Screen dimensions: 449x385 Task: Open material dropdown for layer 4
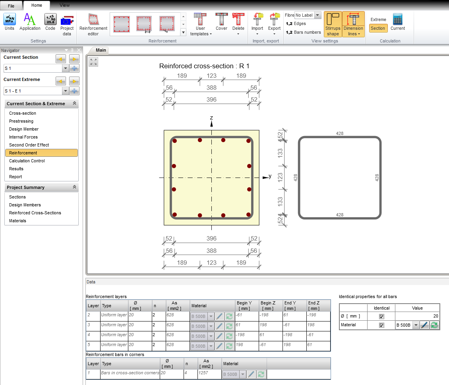tap(211, 336)
